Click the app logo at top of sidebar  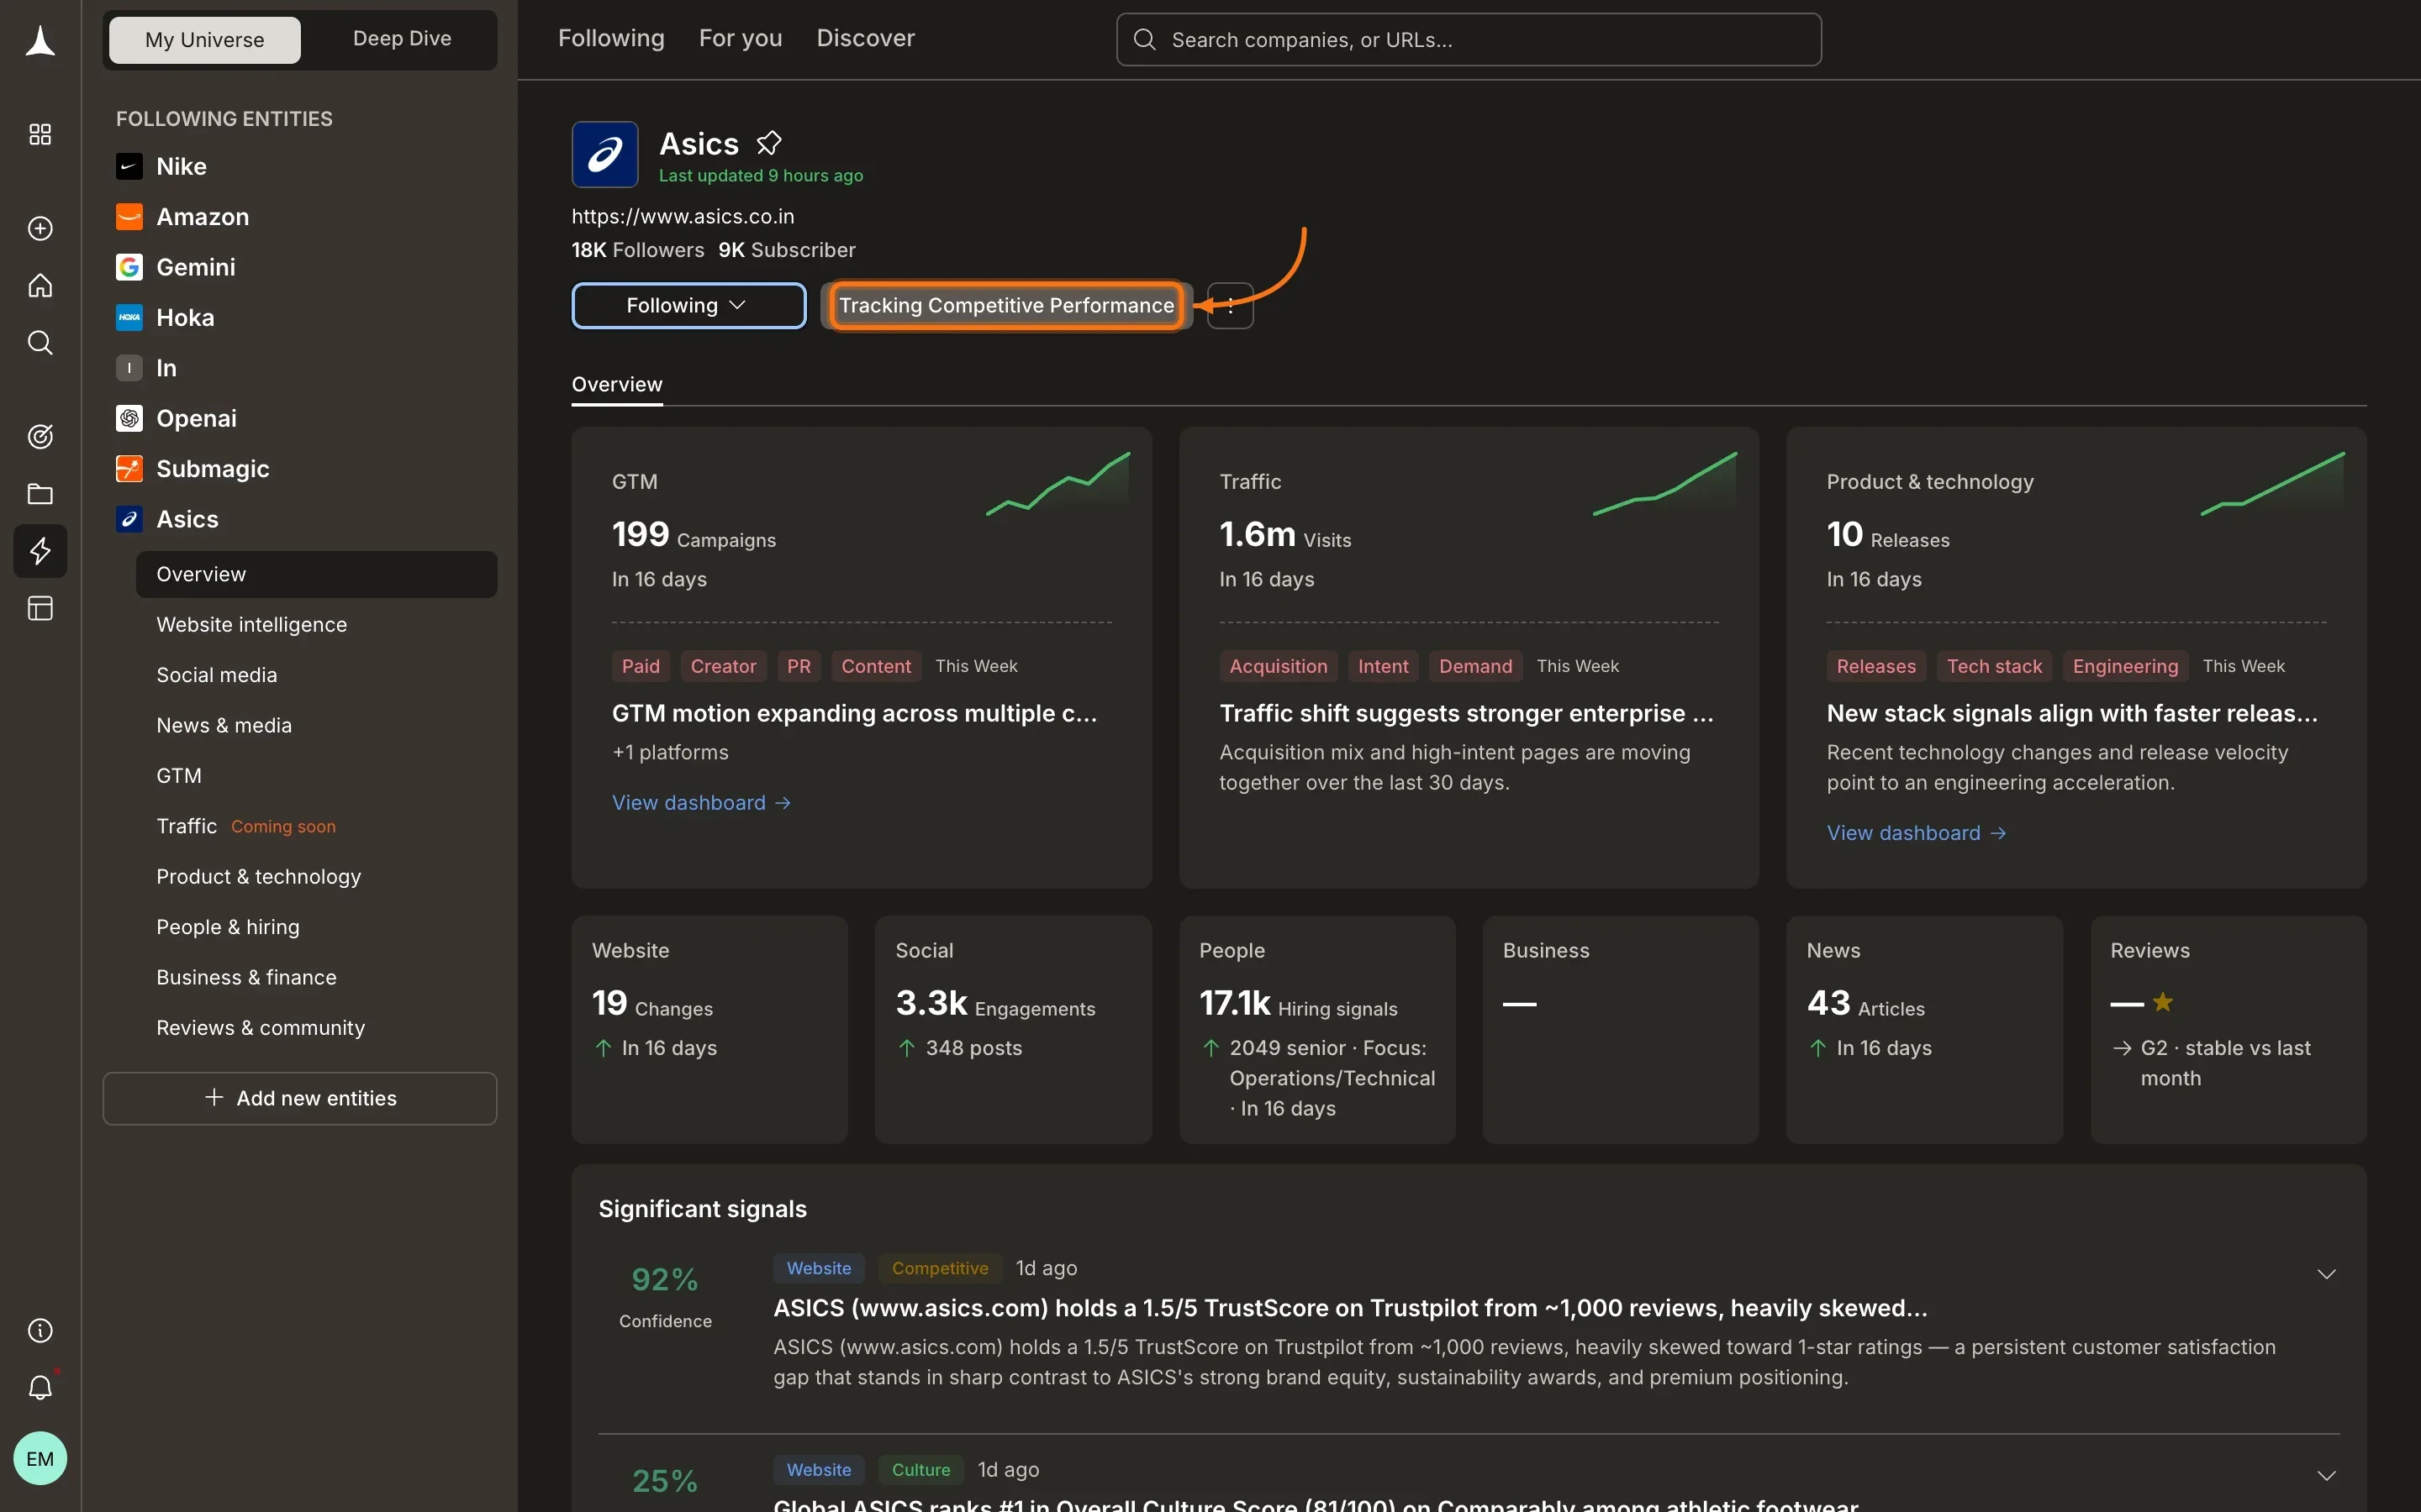(x=40, y=41)
